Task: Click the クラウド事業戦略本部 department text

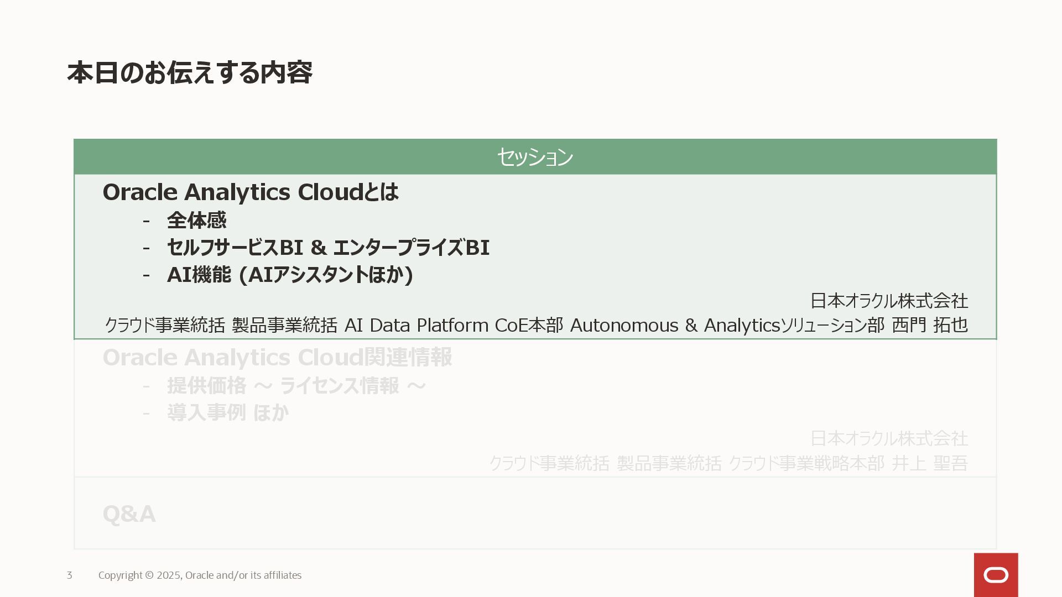Action: tap(806, 463)
